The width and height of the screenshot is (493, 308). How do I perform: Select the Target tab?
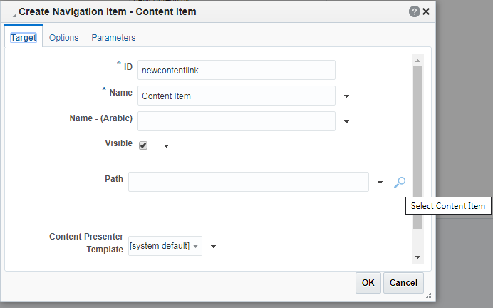point(24,38)
